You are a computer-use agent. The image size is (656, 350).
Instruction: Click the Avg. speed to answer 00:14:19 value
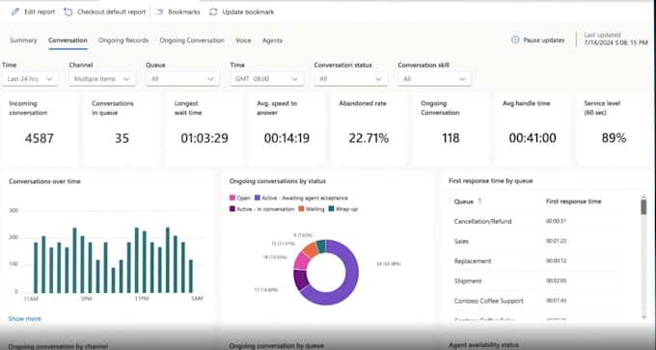[x=287, y=138]
